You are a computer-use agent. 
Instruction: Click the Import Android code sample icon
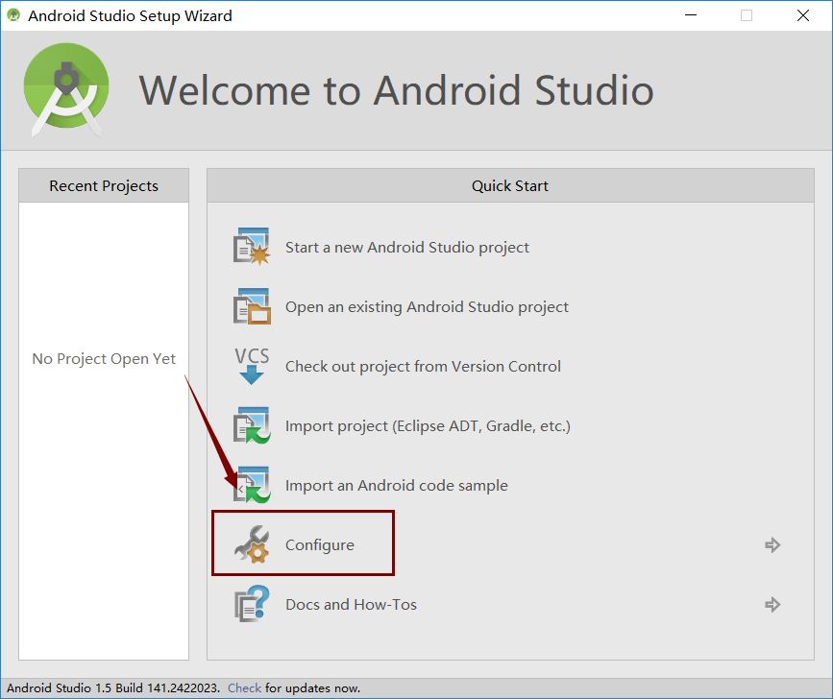pos(252,485)
